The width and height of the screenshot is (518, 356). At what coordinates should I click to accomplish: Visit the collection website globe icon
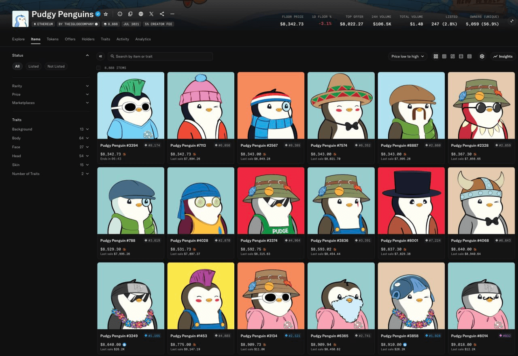pyautogui.click(x=141, y=14)
